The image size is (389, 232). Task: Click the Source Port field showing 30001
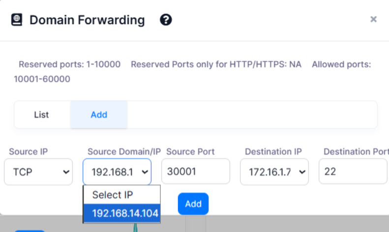(196, 172)
